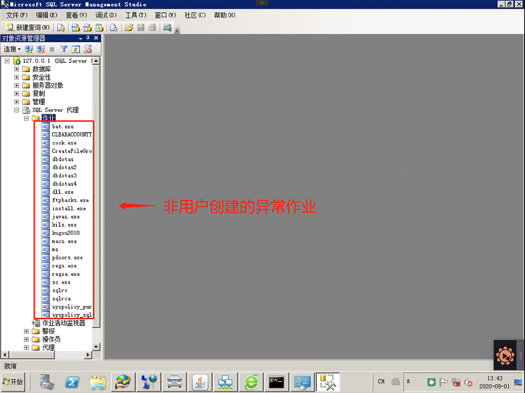Click the Database Engine Query icon
The height and width of the screenshot is (393, 525).
[61, 27]
